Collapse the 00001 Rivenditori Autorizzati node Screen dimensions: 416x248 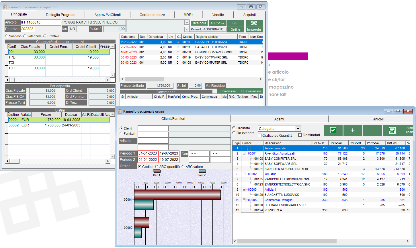[x=244, y=153]
